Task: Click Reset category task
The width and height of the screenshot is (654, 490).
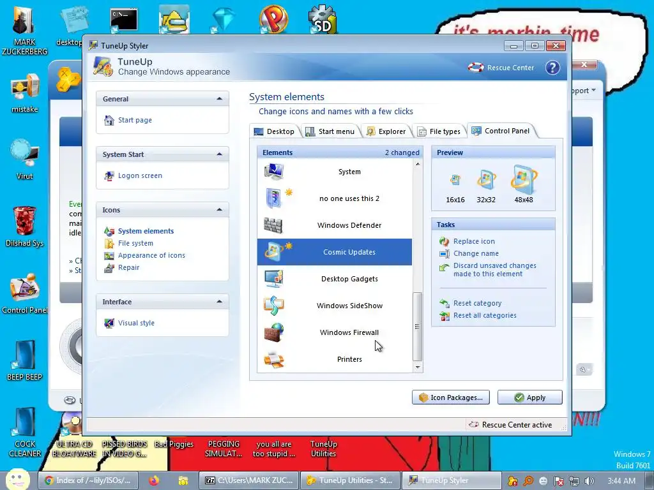Action: (477, 303)
